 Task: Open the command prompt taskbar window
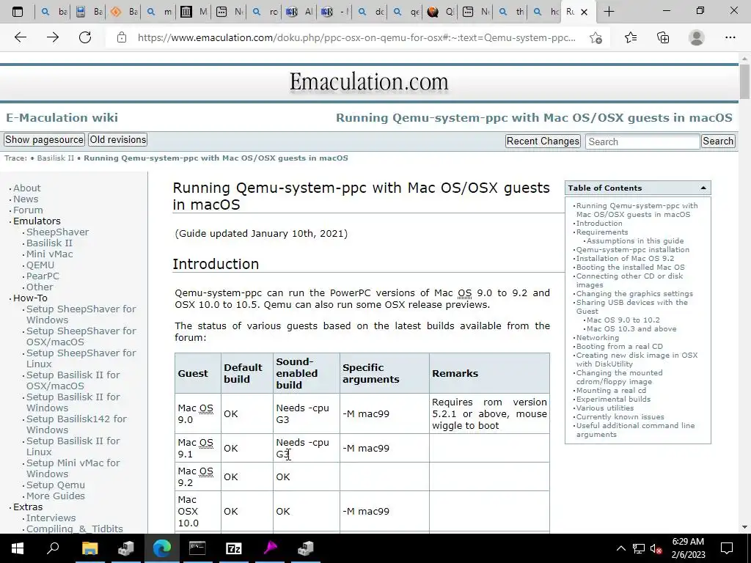point(197,548)
